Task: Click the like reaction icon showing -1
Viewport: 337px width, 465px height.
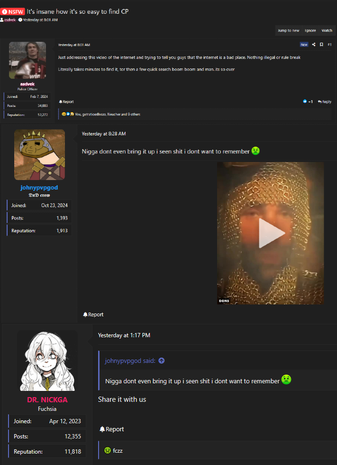Action: (x=308, y=102)
